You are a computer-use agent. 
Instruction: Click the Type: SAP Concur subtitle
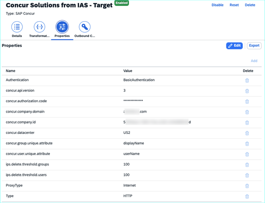[20, 13]
